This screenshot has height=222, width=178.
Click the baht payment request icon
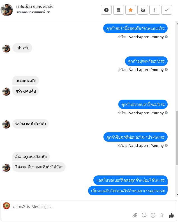point(162,215)
